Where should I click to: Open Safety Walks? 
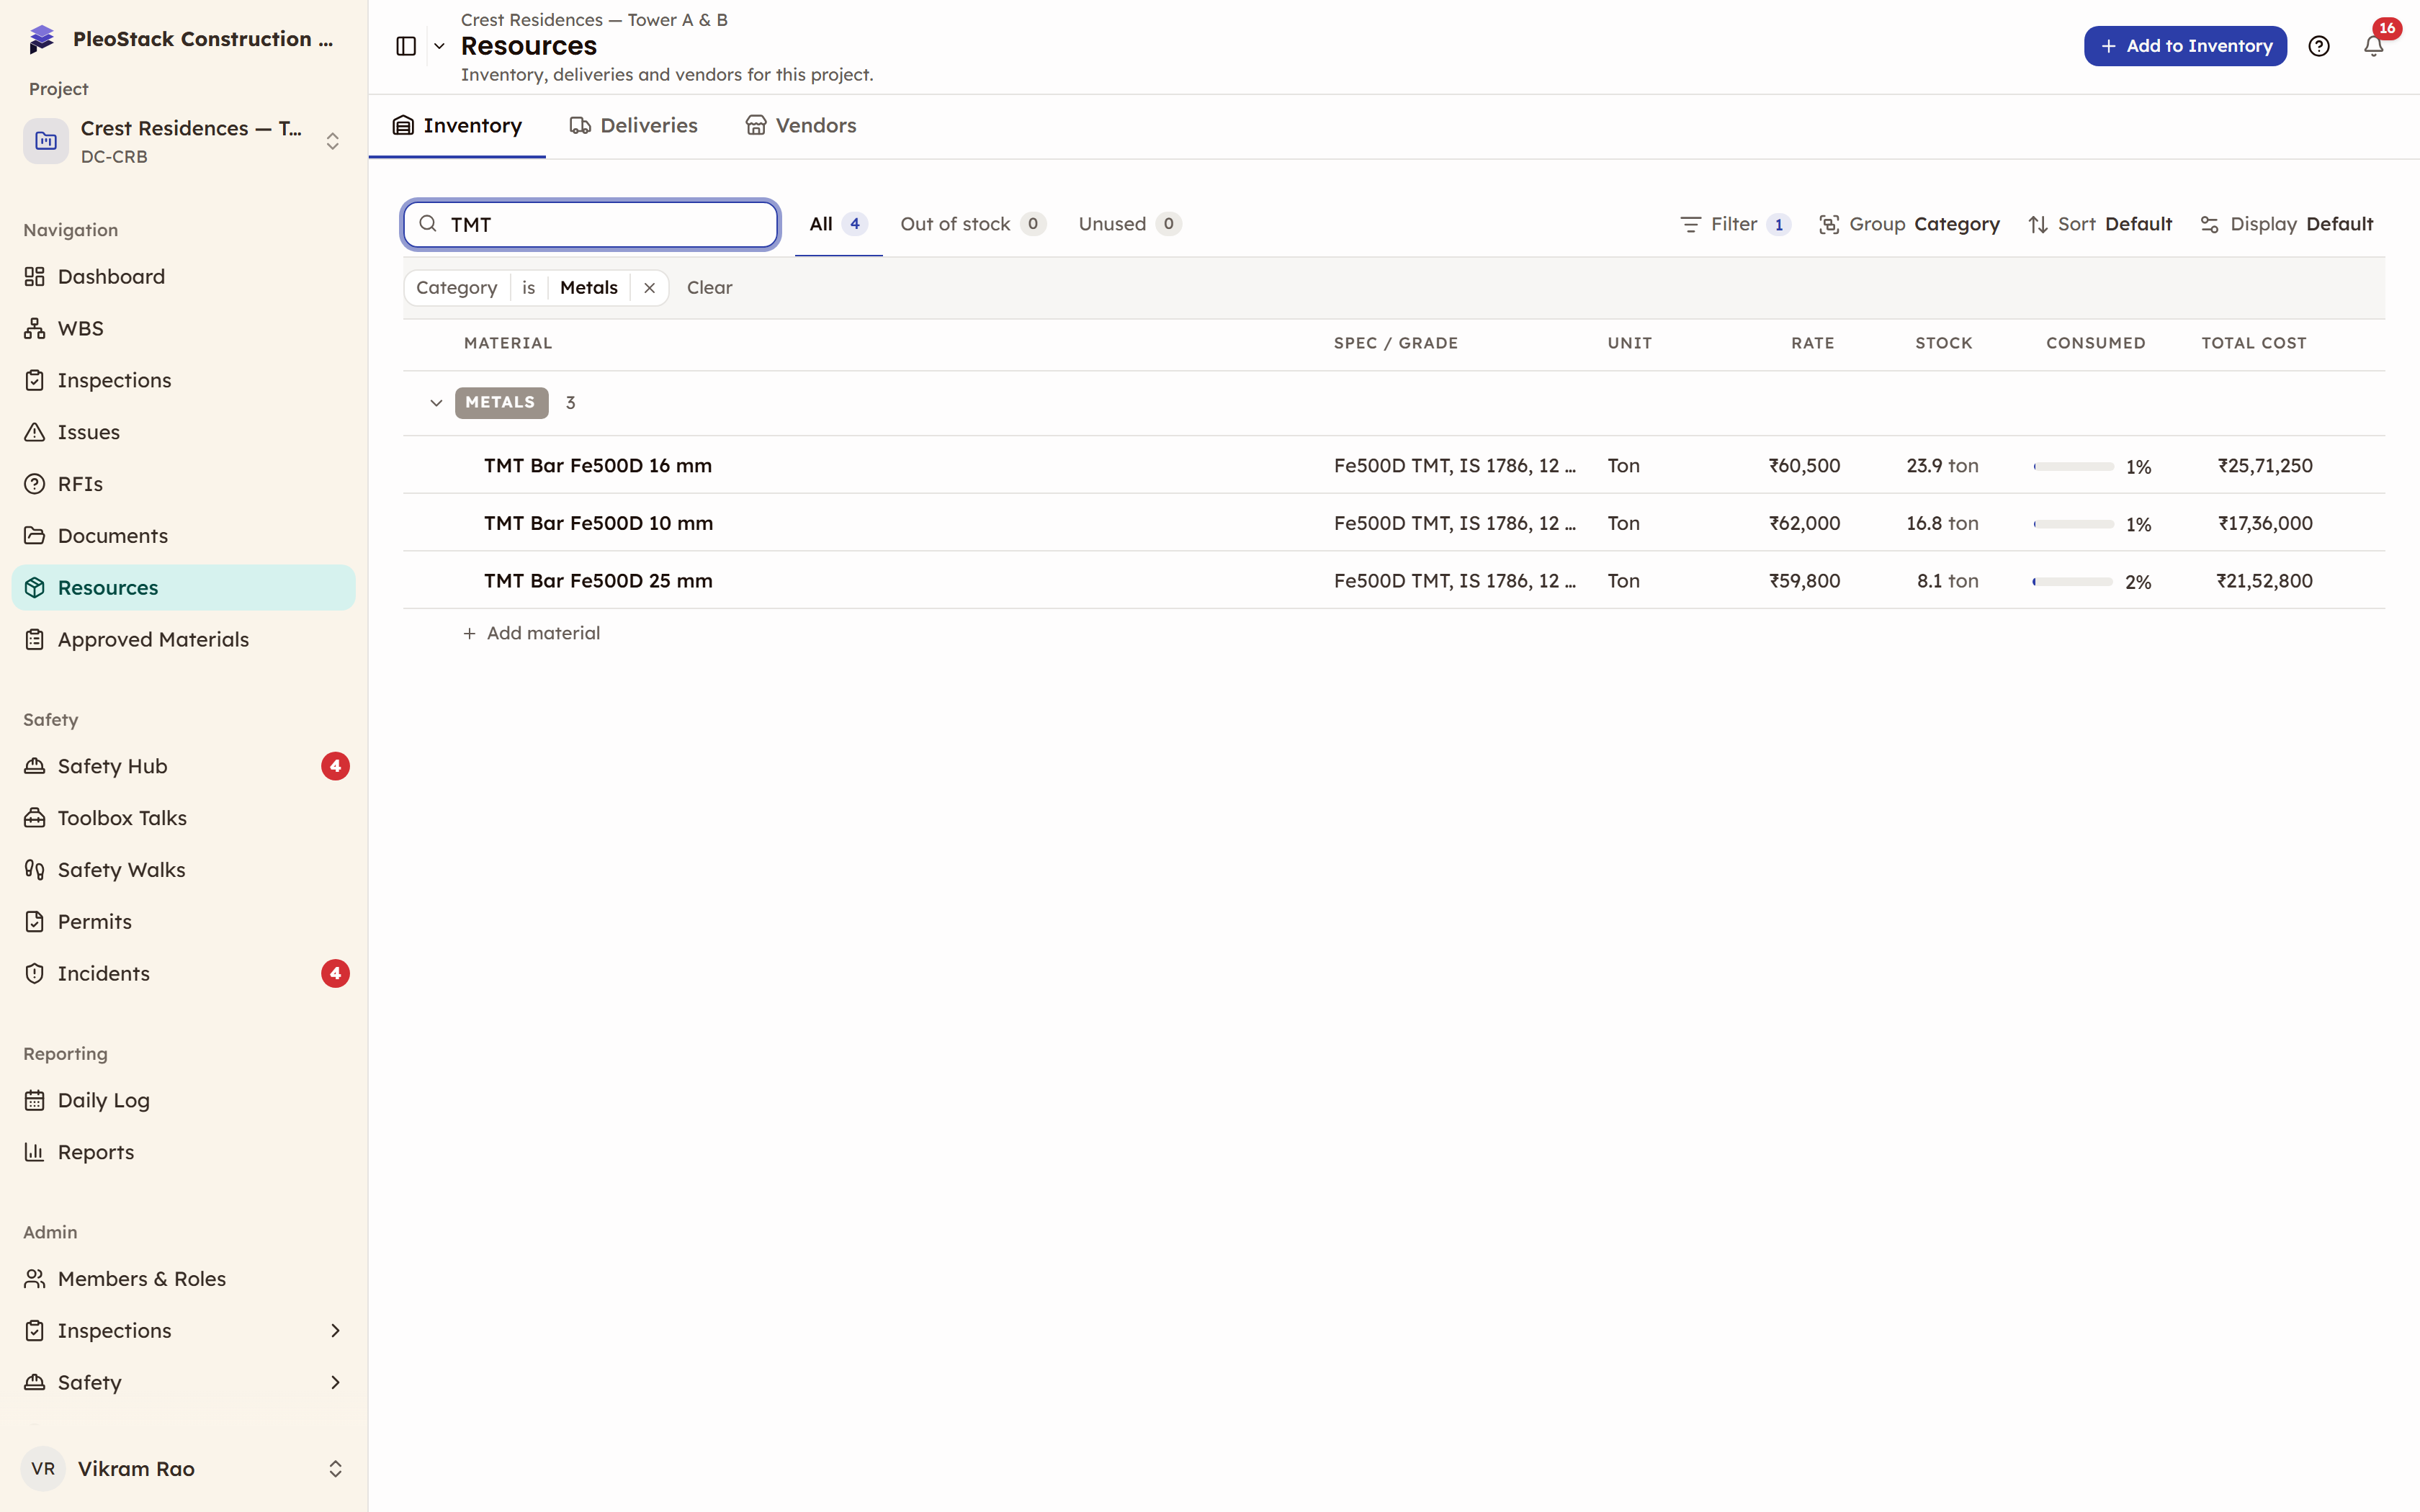pos(183,870)
